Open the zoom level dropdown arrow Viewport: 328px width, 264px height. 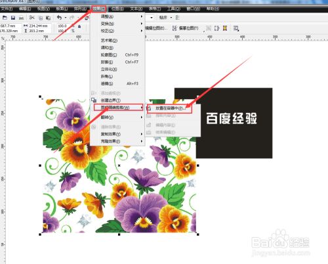pos(152,18)
